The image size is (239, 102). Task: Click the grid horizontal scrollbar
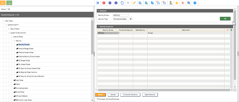164,90
